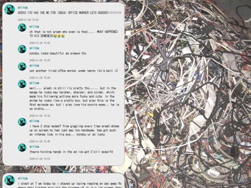Open the 15:32 timestamp permalink
251x188 pixels.
pyautogui.click(x=40, y=116)
